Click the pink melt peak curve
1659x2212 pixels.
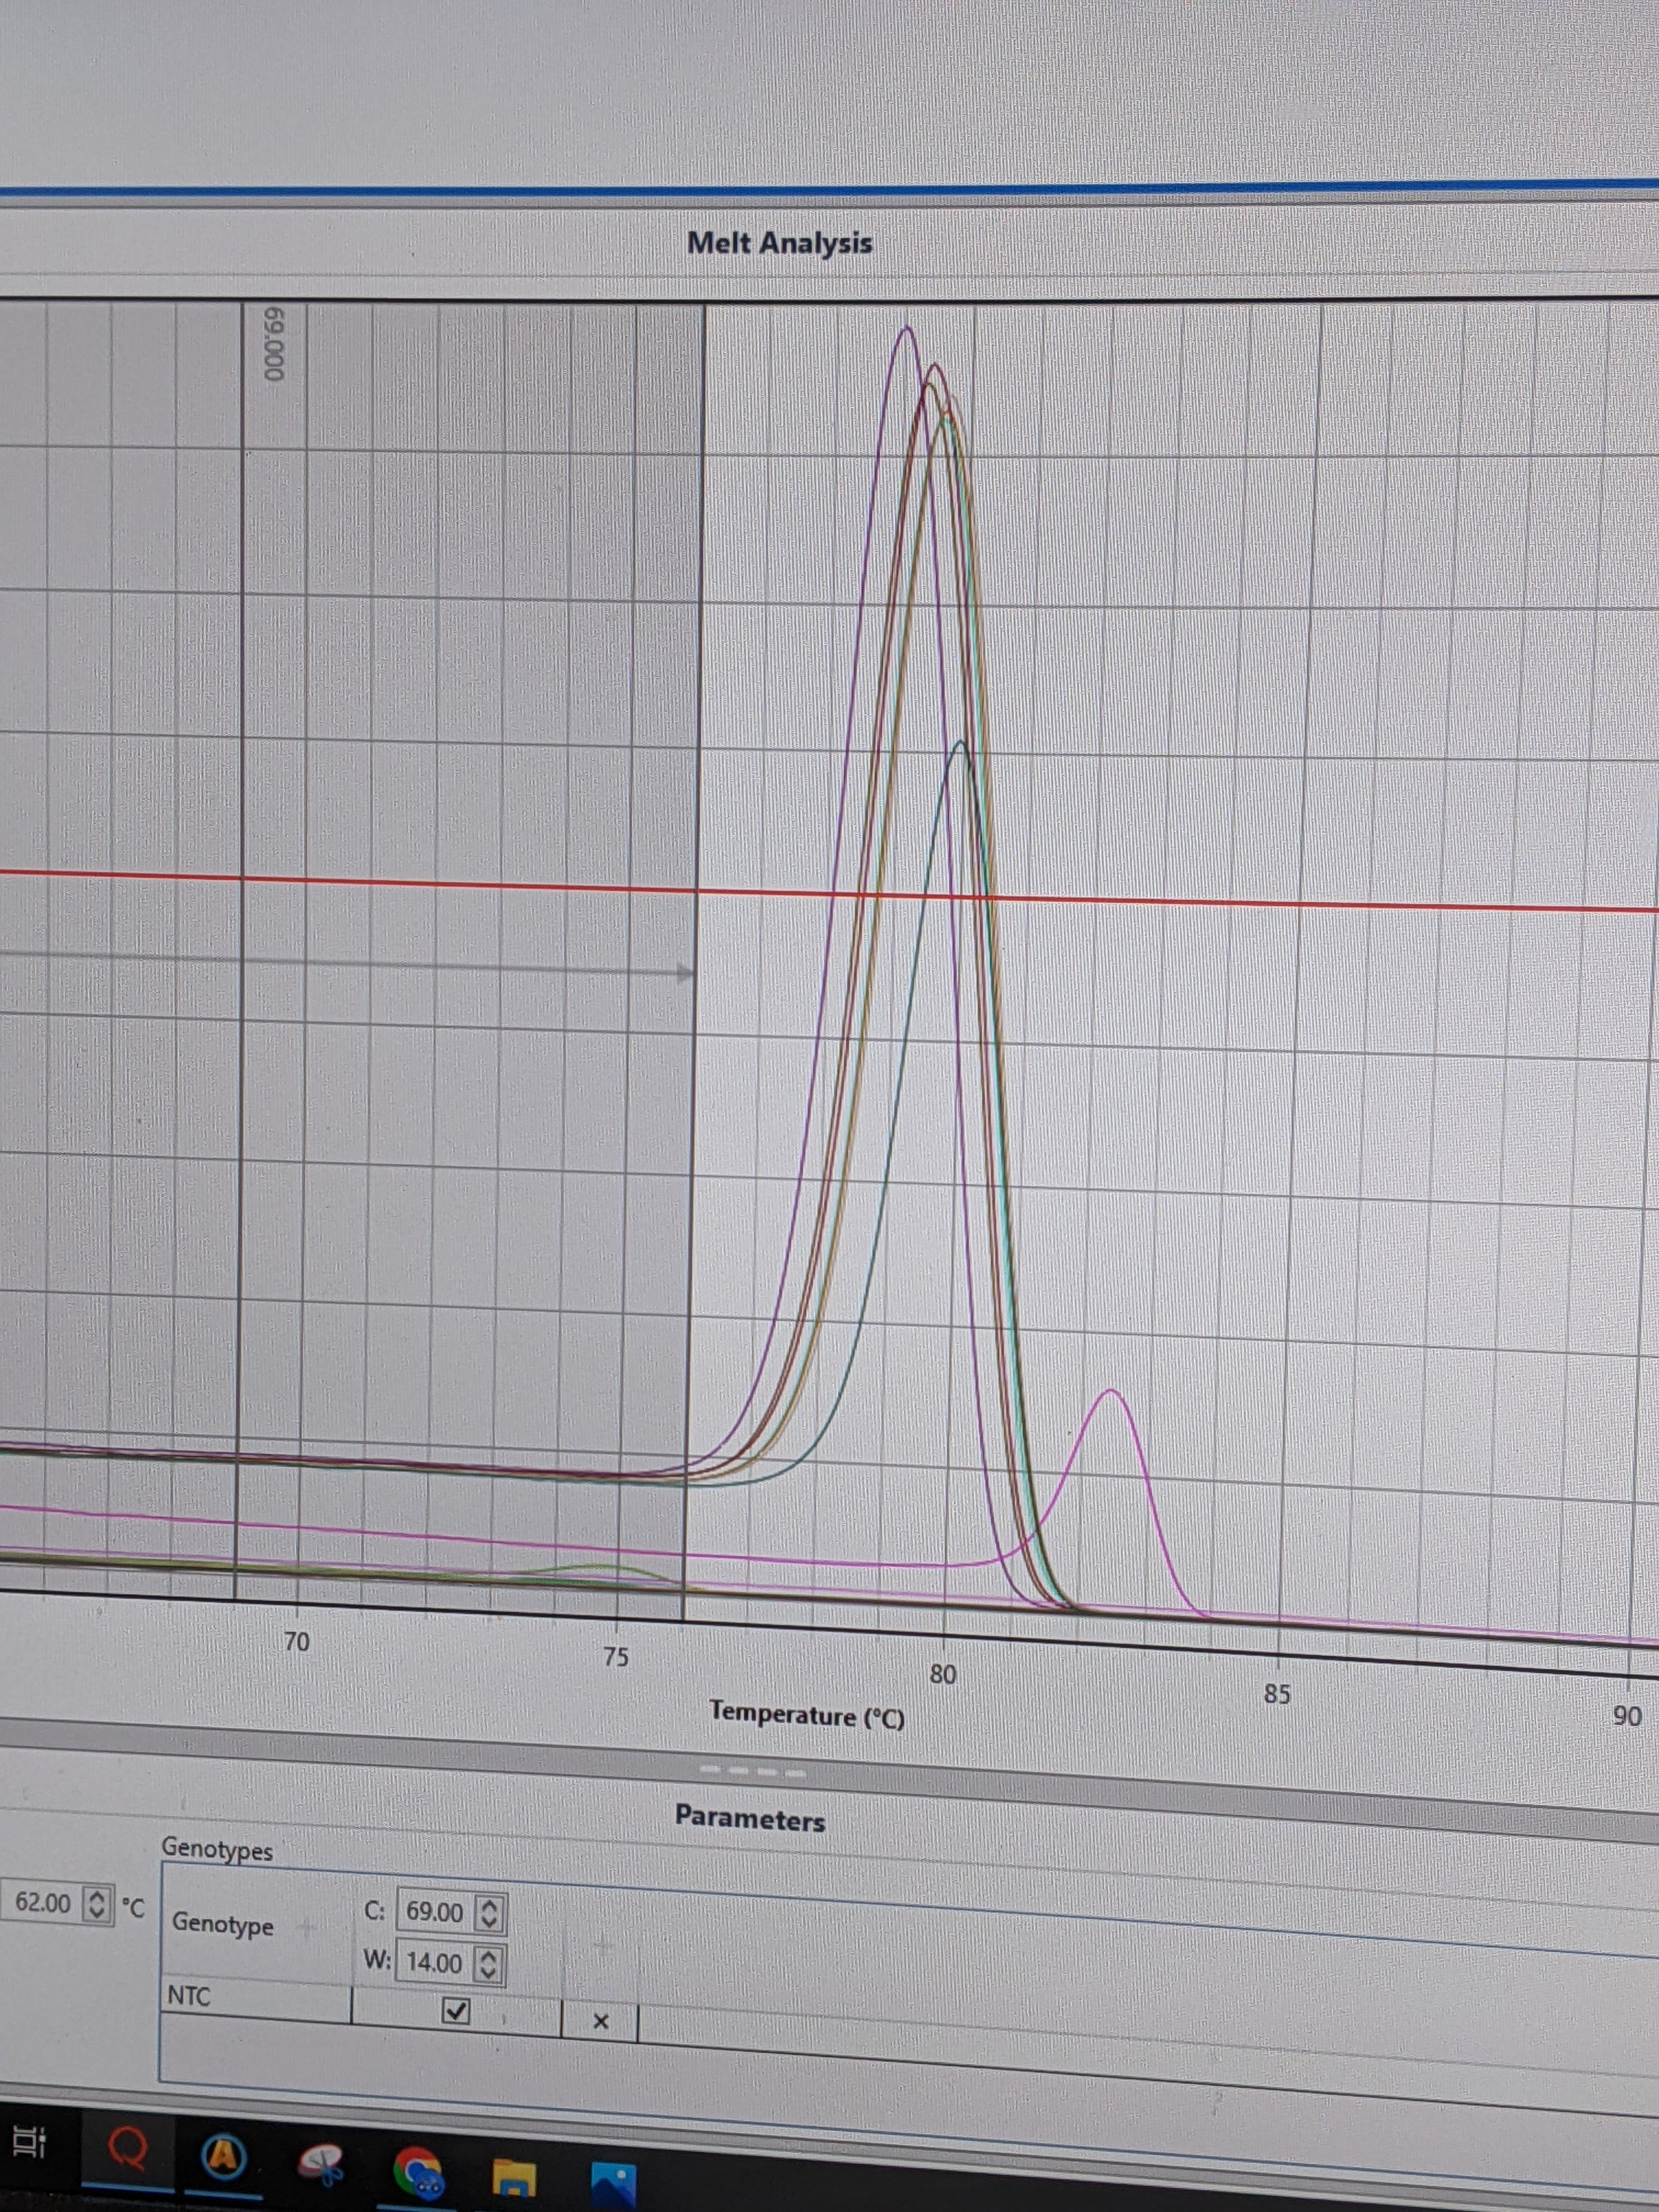(1111, 1391)
